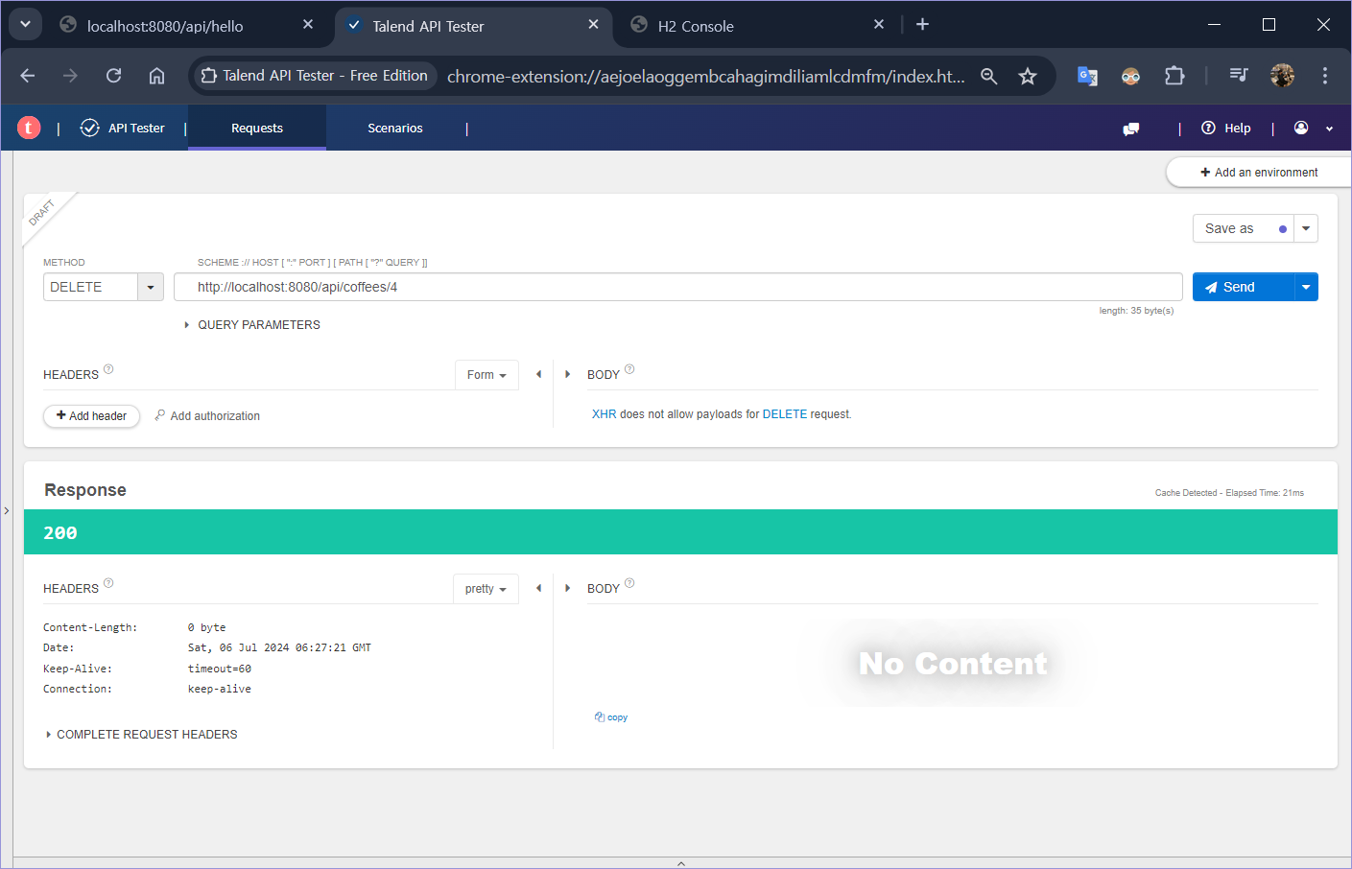The height and width of the screenshot is (869, 1352).
Task: Open the chat feedback icon
Action: [x=1131, y=129]
